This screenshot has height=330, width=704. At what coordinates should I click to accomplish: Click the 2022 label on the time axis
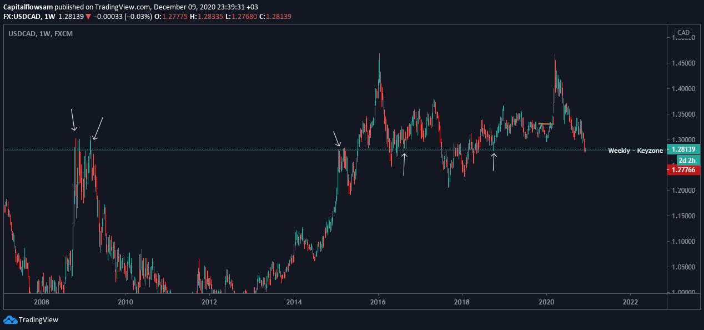631,302
